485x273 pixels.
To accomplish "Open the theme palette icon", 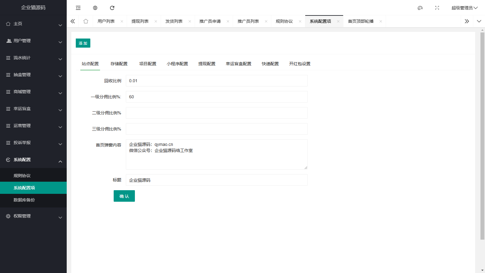I will pos(420,8).
